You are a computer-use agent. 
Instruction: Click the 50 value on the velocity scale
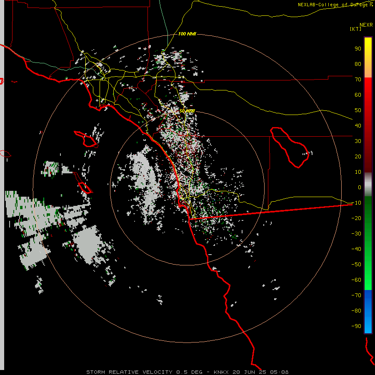358,110
